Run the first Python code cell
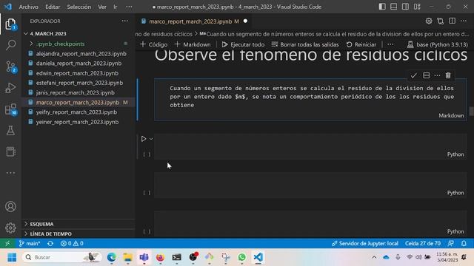This screenshot has width=474, height=266. (144, 139)
